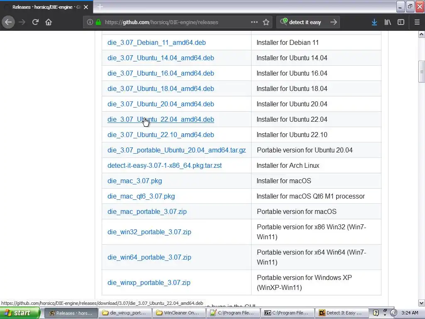Open the 7-Zip C:\Program File... taskbar window
The height and width of the screenshot is (319, 425).
pos(287,313)
